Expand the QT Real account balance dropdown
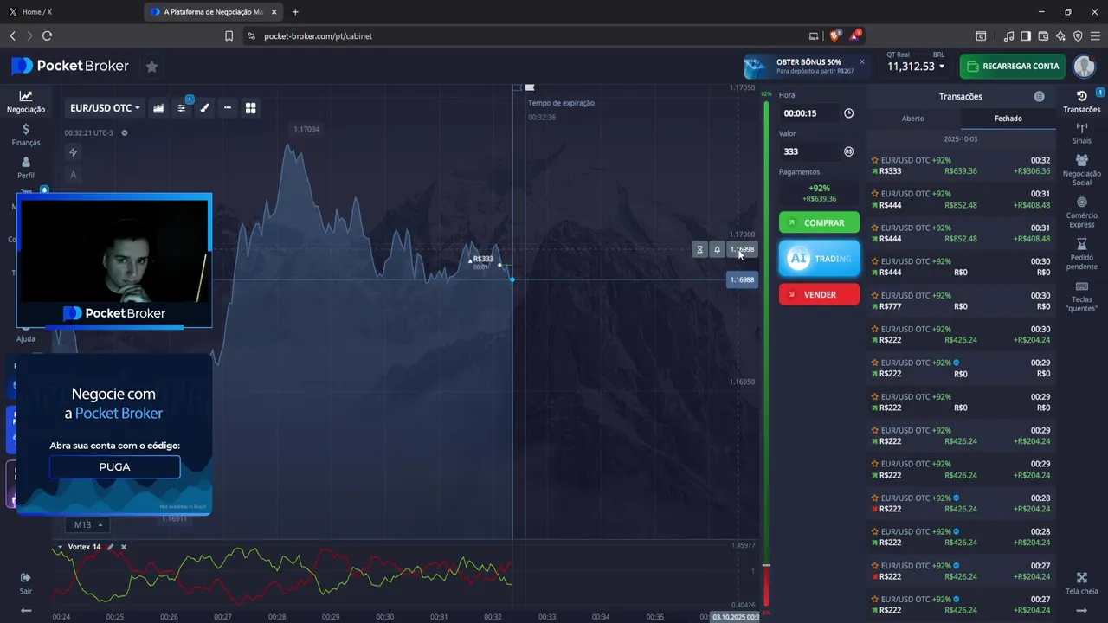Image resolution: width=1108 pixels, height=623 pixels. 916,67
